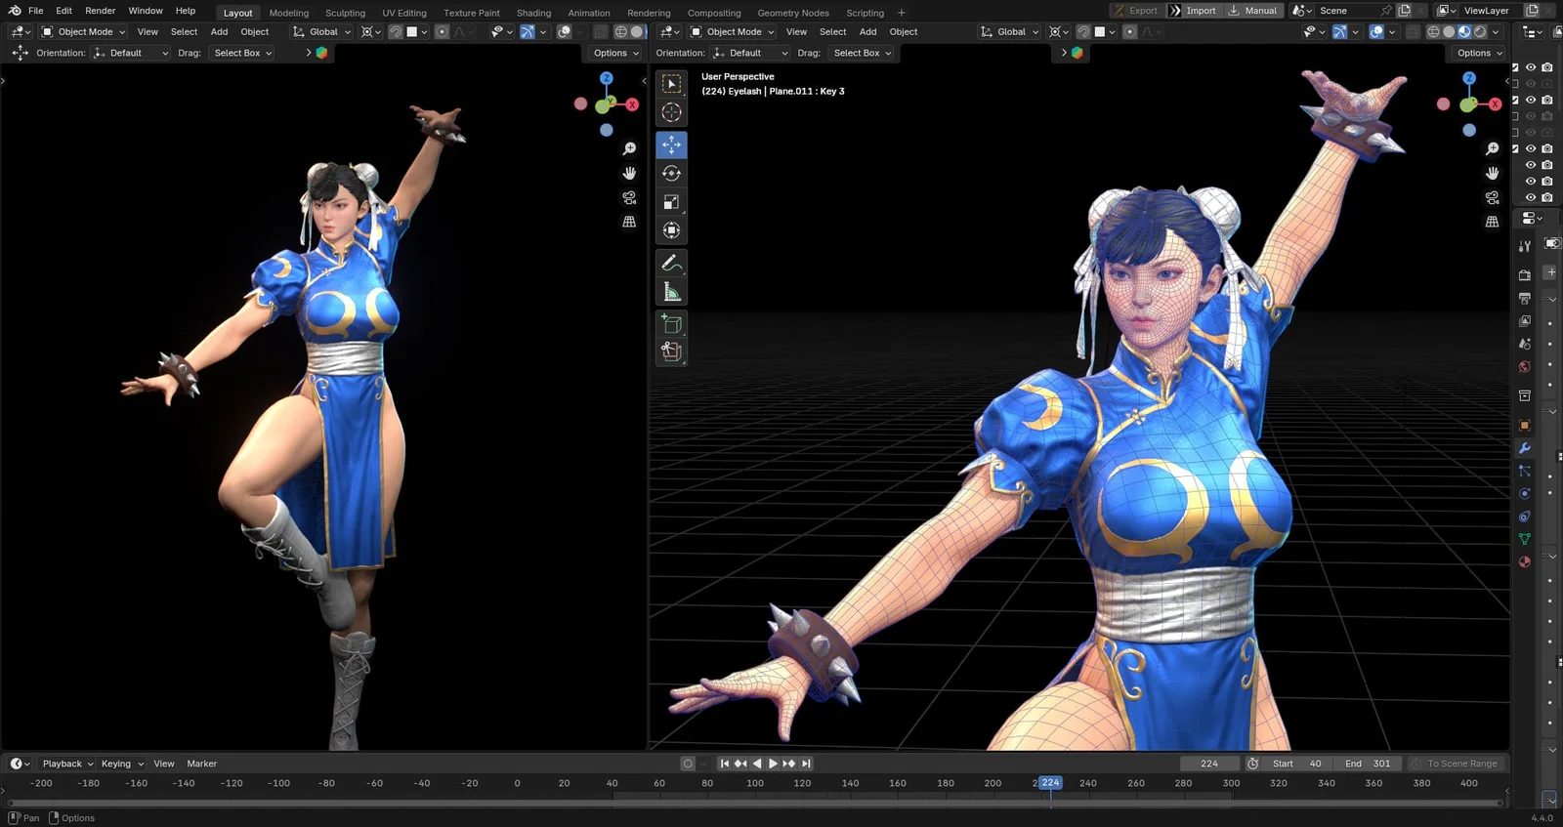Screen dimensions: 1563x827
Task: Open the File menu
Action: (35, 11)
